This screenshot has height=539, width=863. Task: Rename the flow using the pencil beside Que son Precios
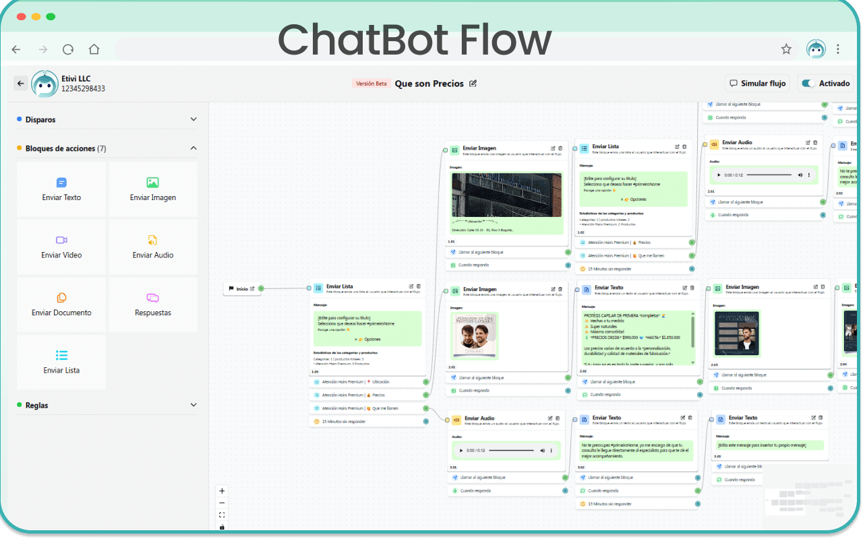(x=472, y=83)
